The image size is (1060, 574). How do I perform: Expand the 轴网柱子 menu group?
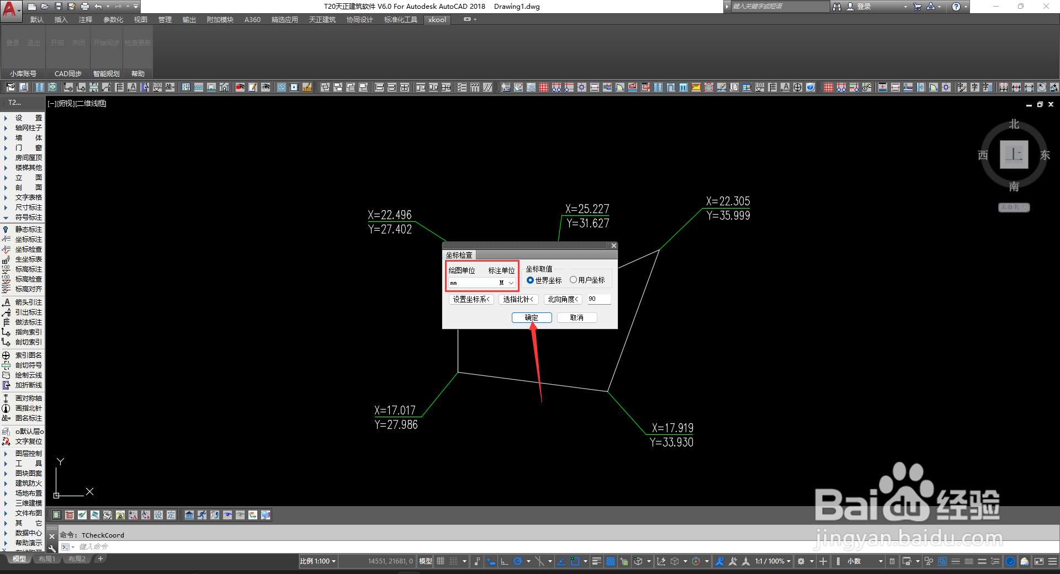[23, 128]
